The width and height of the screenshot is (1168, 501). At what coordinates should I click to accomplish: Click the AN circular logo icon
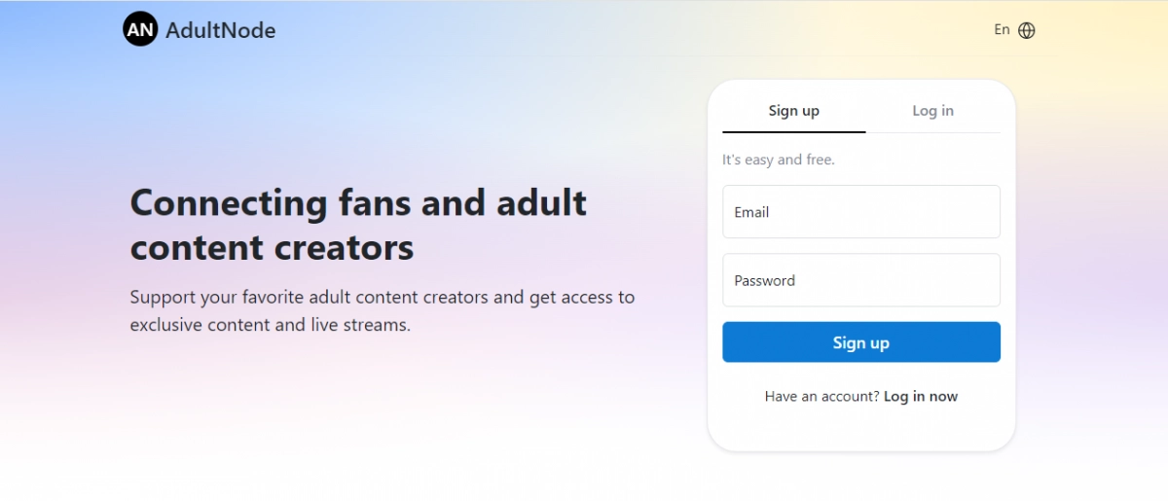pos(140,30)
